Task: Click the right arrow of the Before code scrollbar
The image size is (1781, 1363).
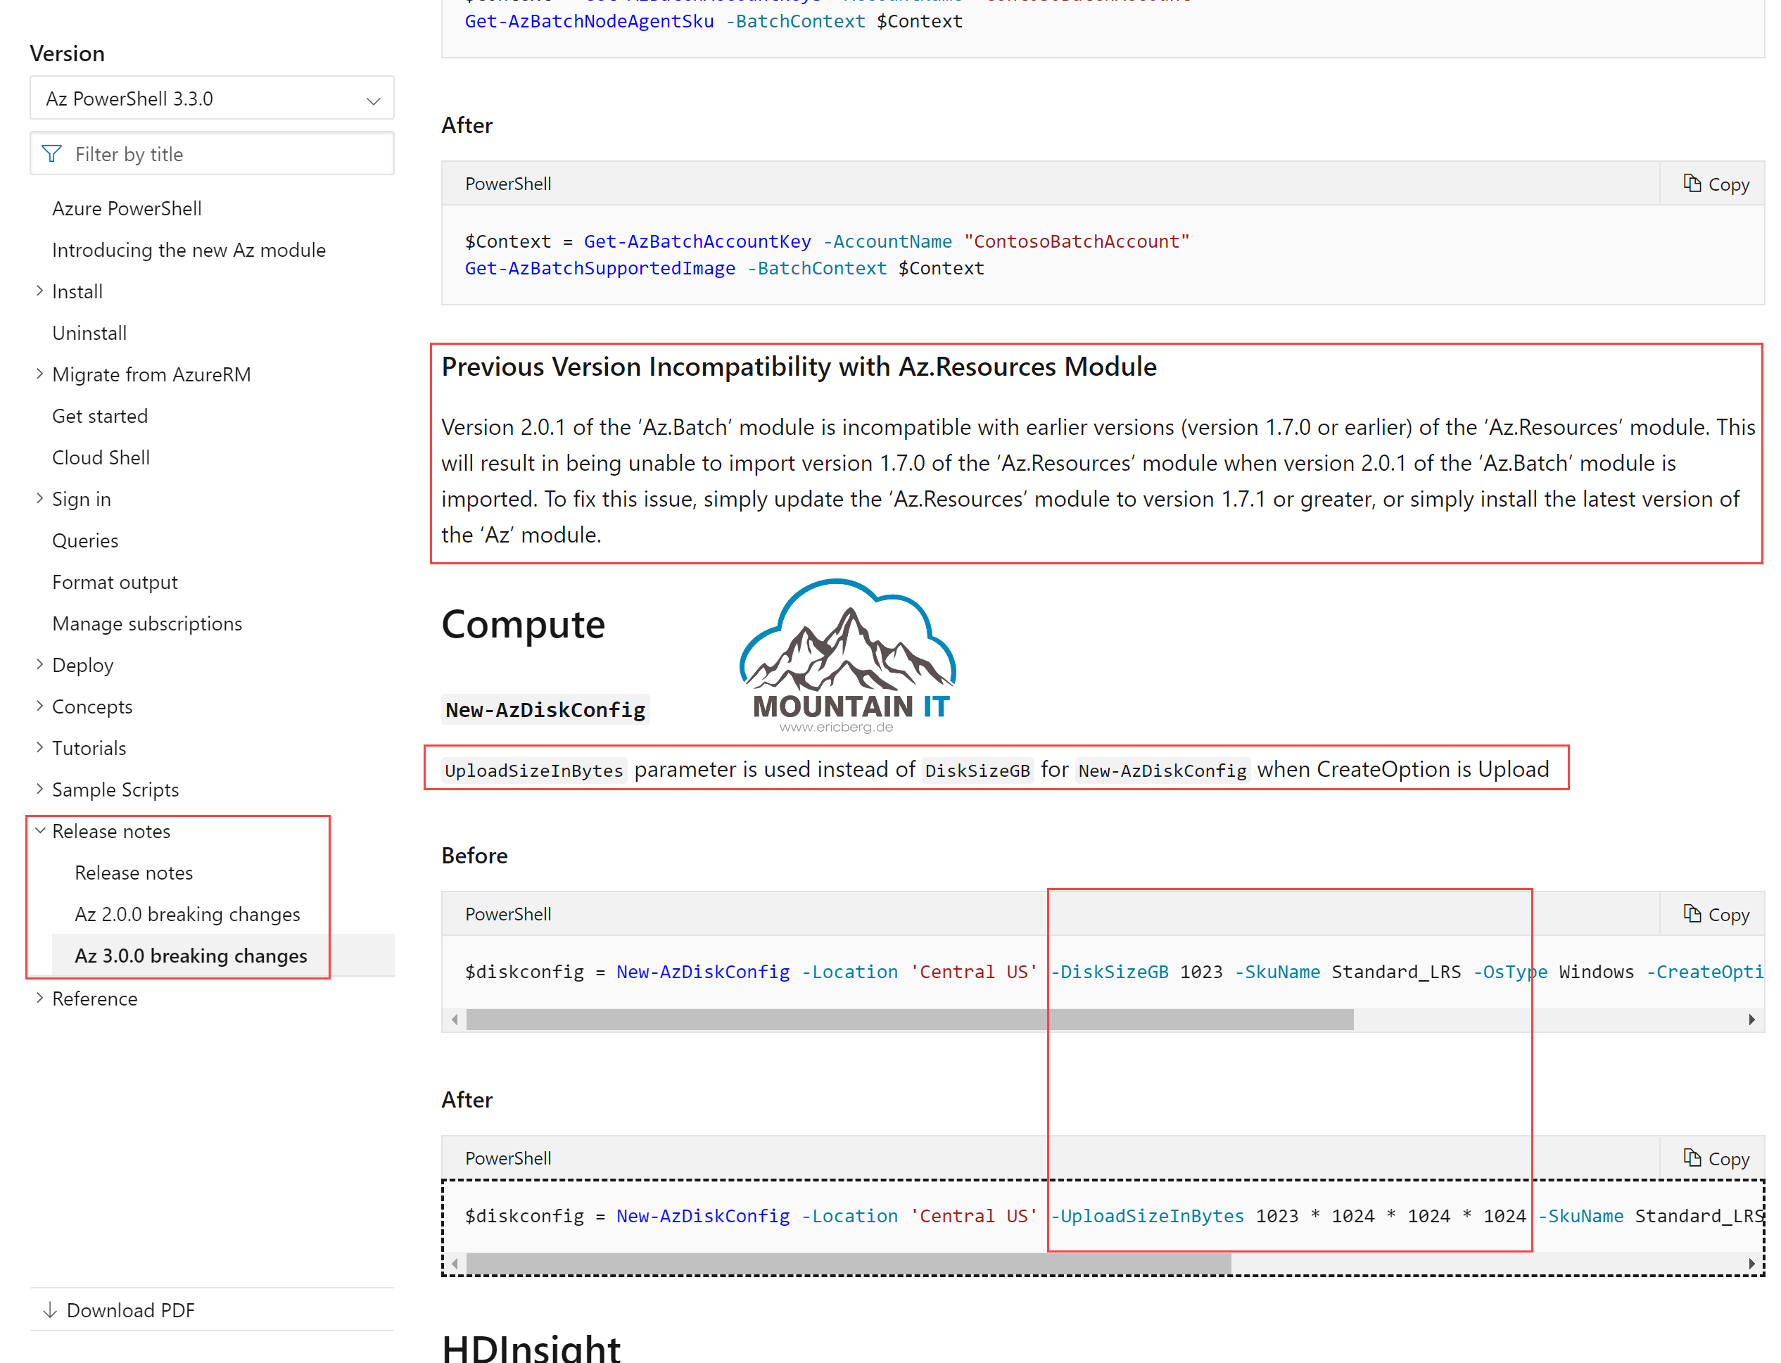Action: click(x=1751, y=1019)
